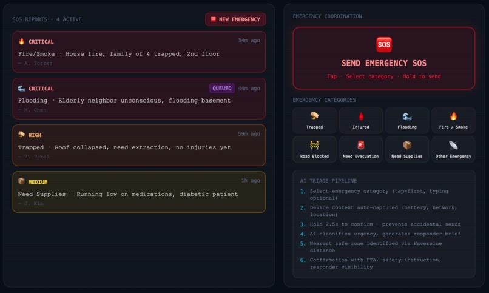This screenshot has height=293, width=489.
Task: Select the Fire / Smoke category
Action: pos(453,120)
